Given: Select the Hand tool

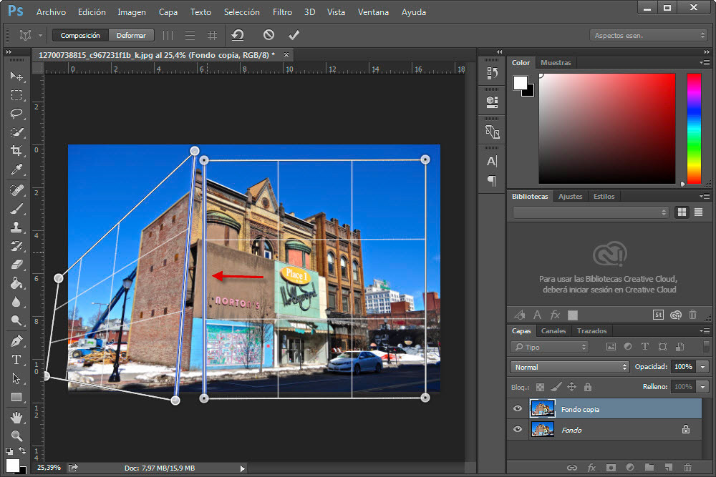Looking at the screenshot, I should [17, 418].
